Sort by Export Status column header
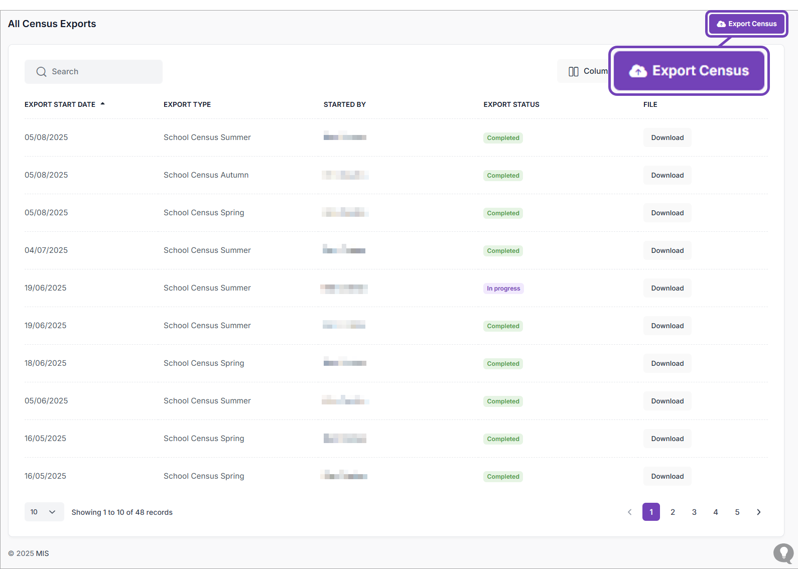Screen dimensions: 798x569 coord(511,104)
